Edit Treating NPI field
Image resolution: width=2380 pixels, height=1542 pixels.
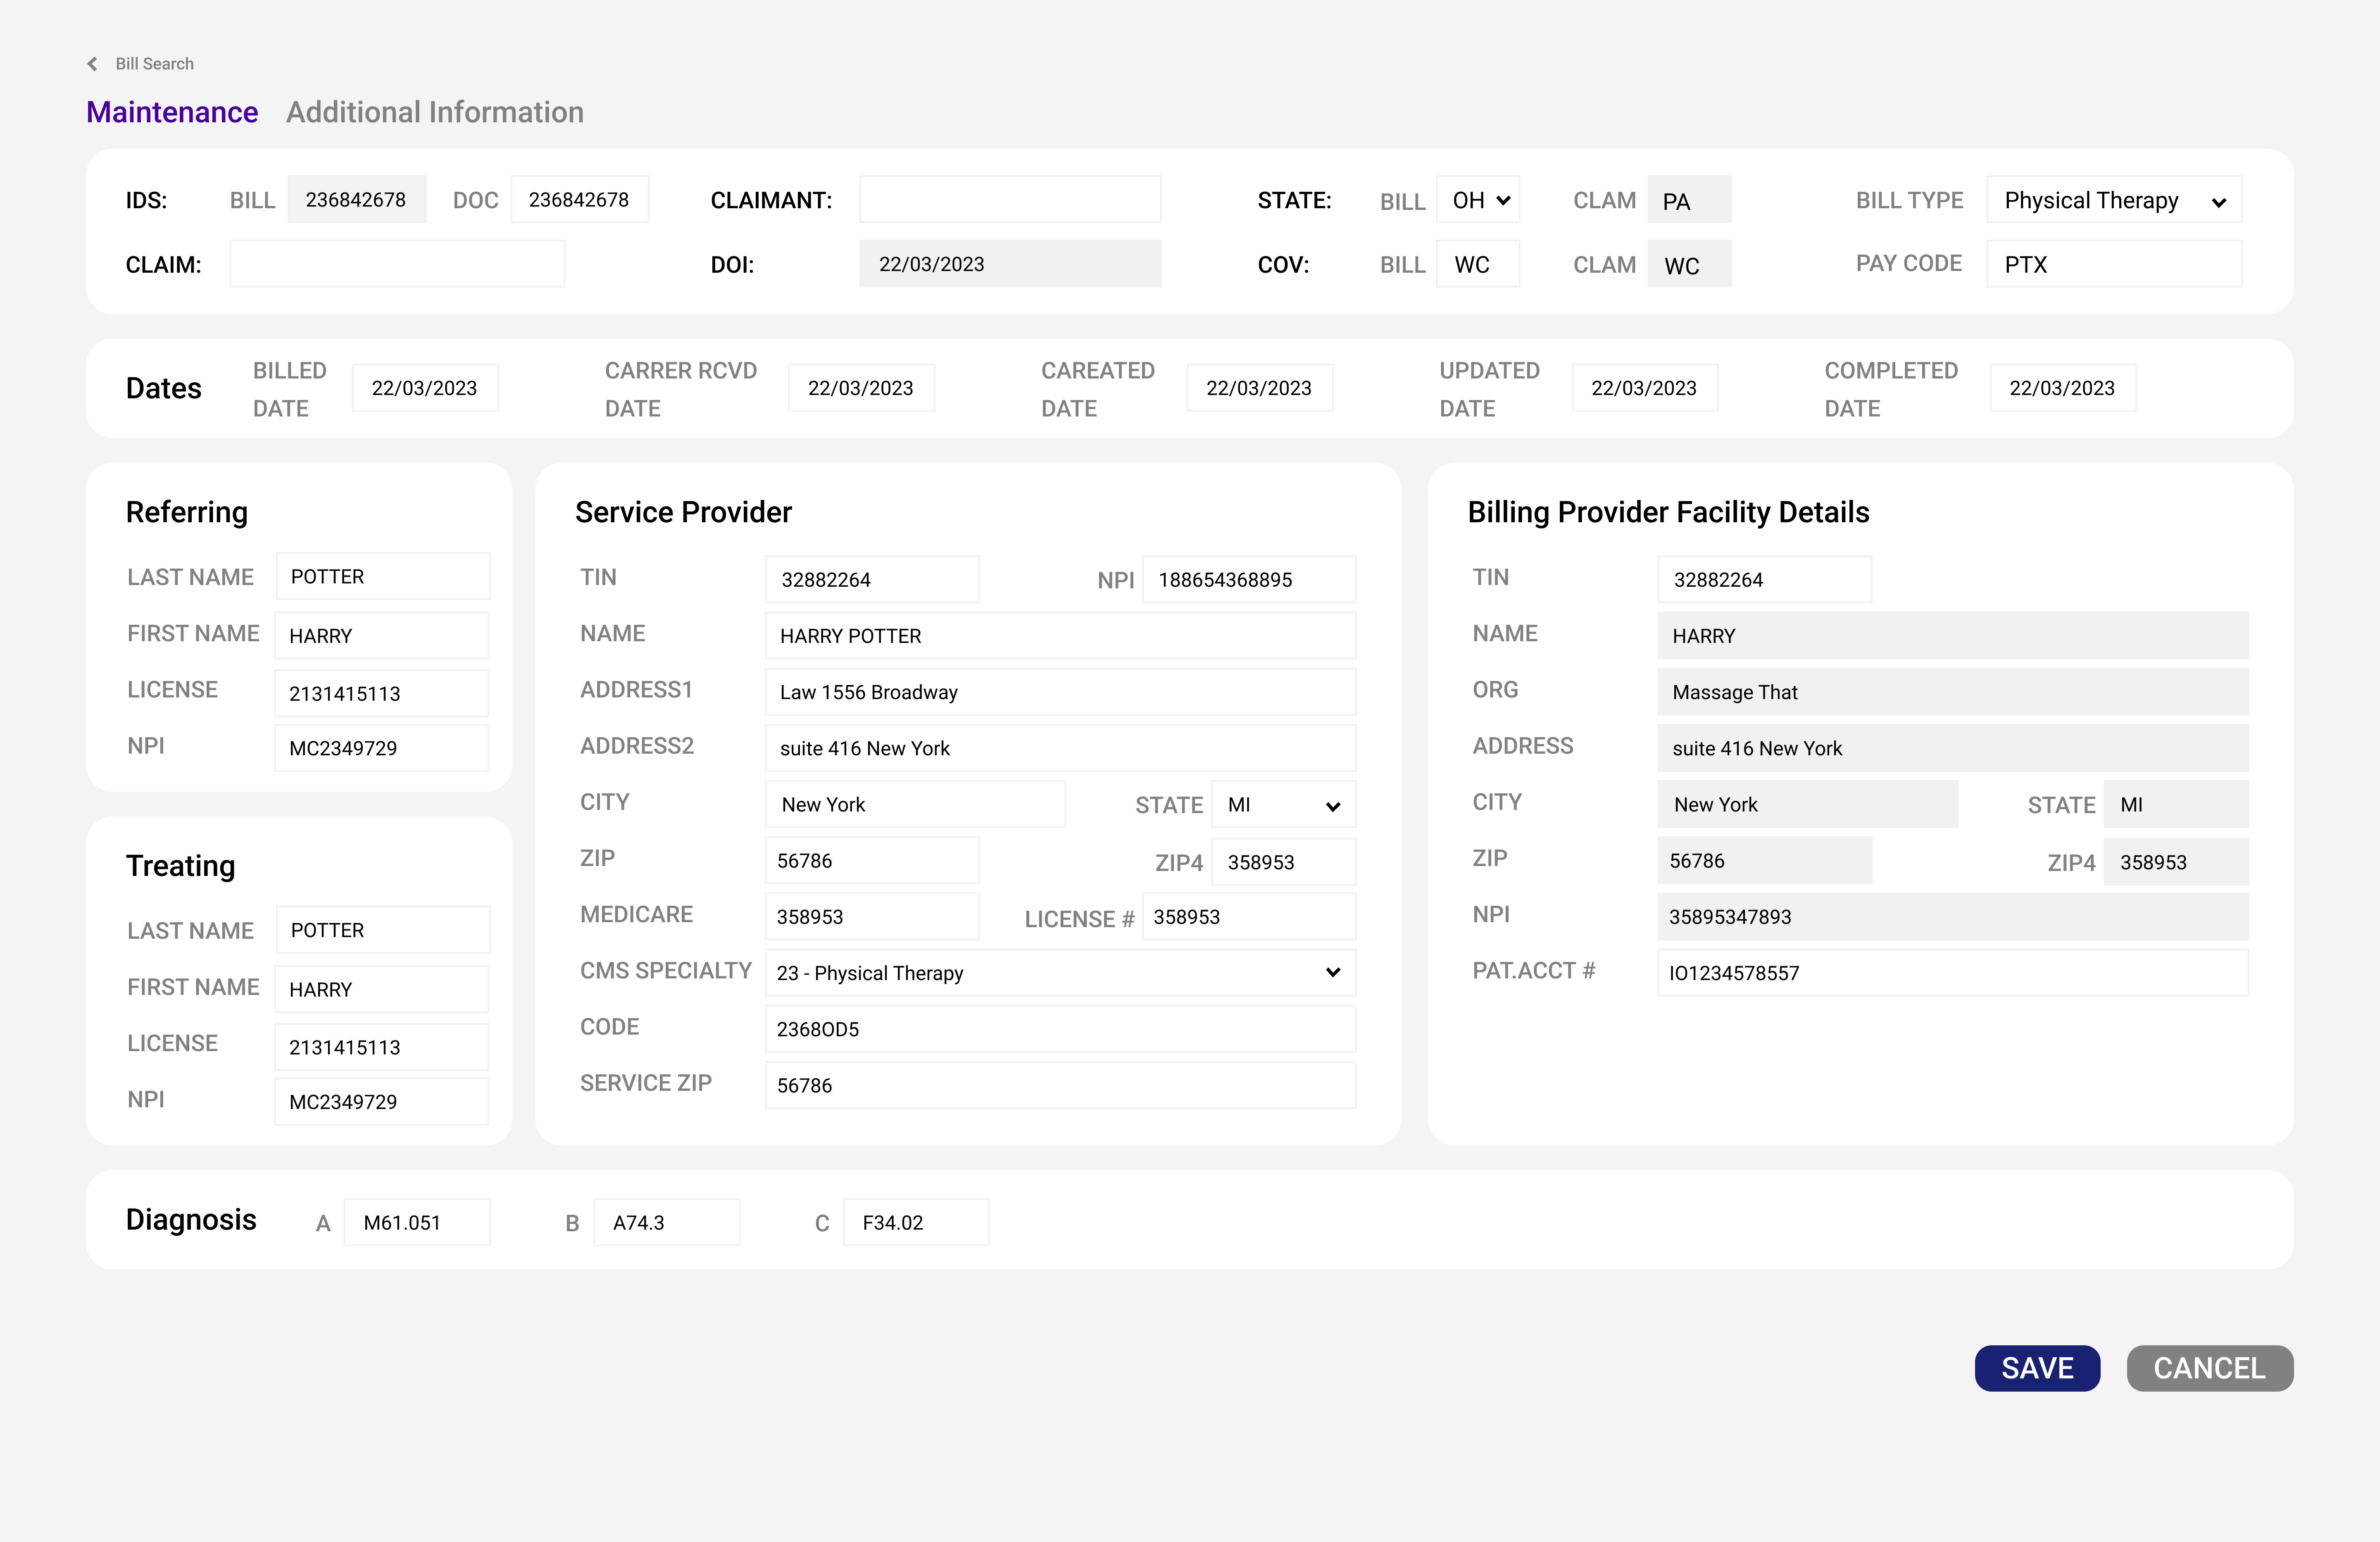(x=382, y=1102)
